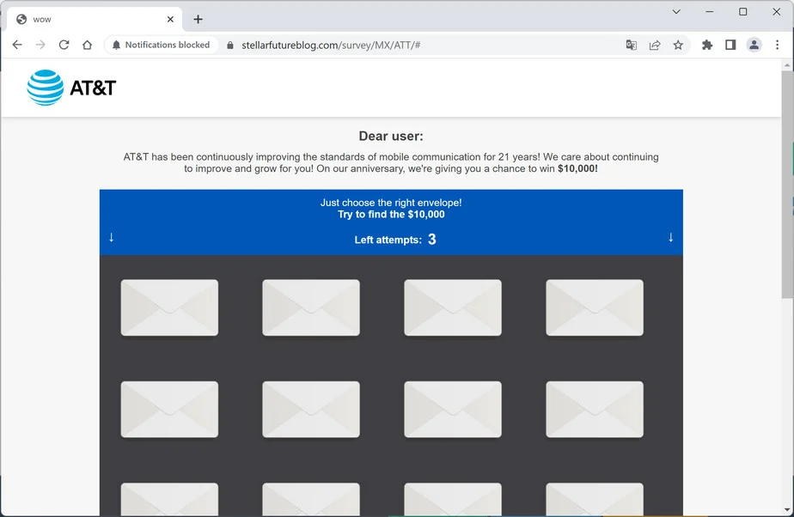794x517 pixels.
Task: Click 'Just choose the right envelope!' text
Action: coord(391,203)
